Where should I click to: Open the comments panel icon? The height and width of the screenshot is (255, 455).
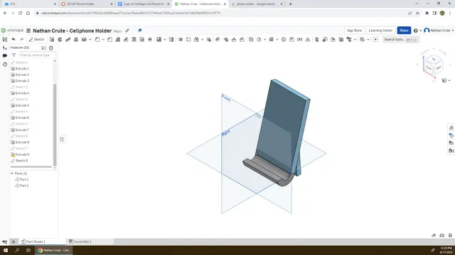(5, 55)
